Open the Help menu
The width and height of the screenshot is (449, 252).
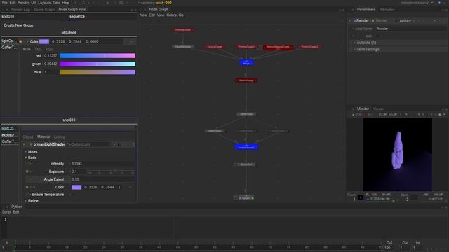tap(65, 3)
